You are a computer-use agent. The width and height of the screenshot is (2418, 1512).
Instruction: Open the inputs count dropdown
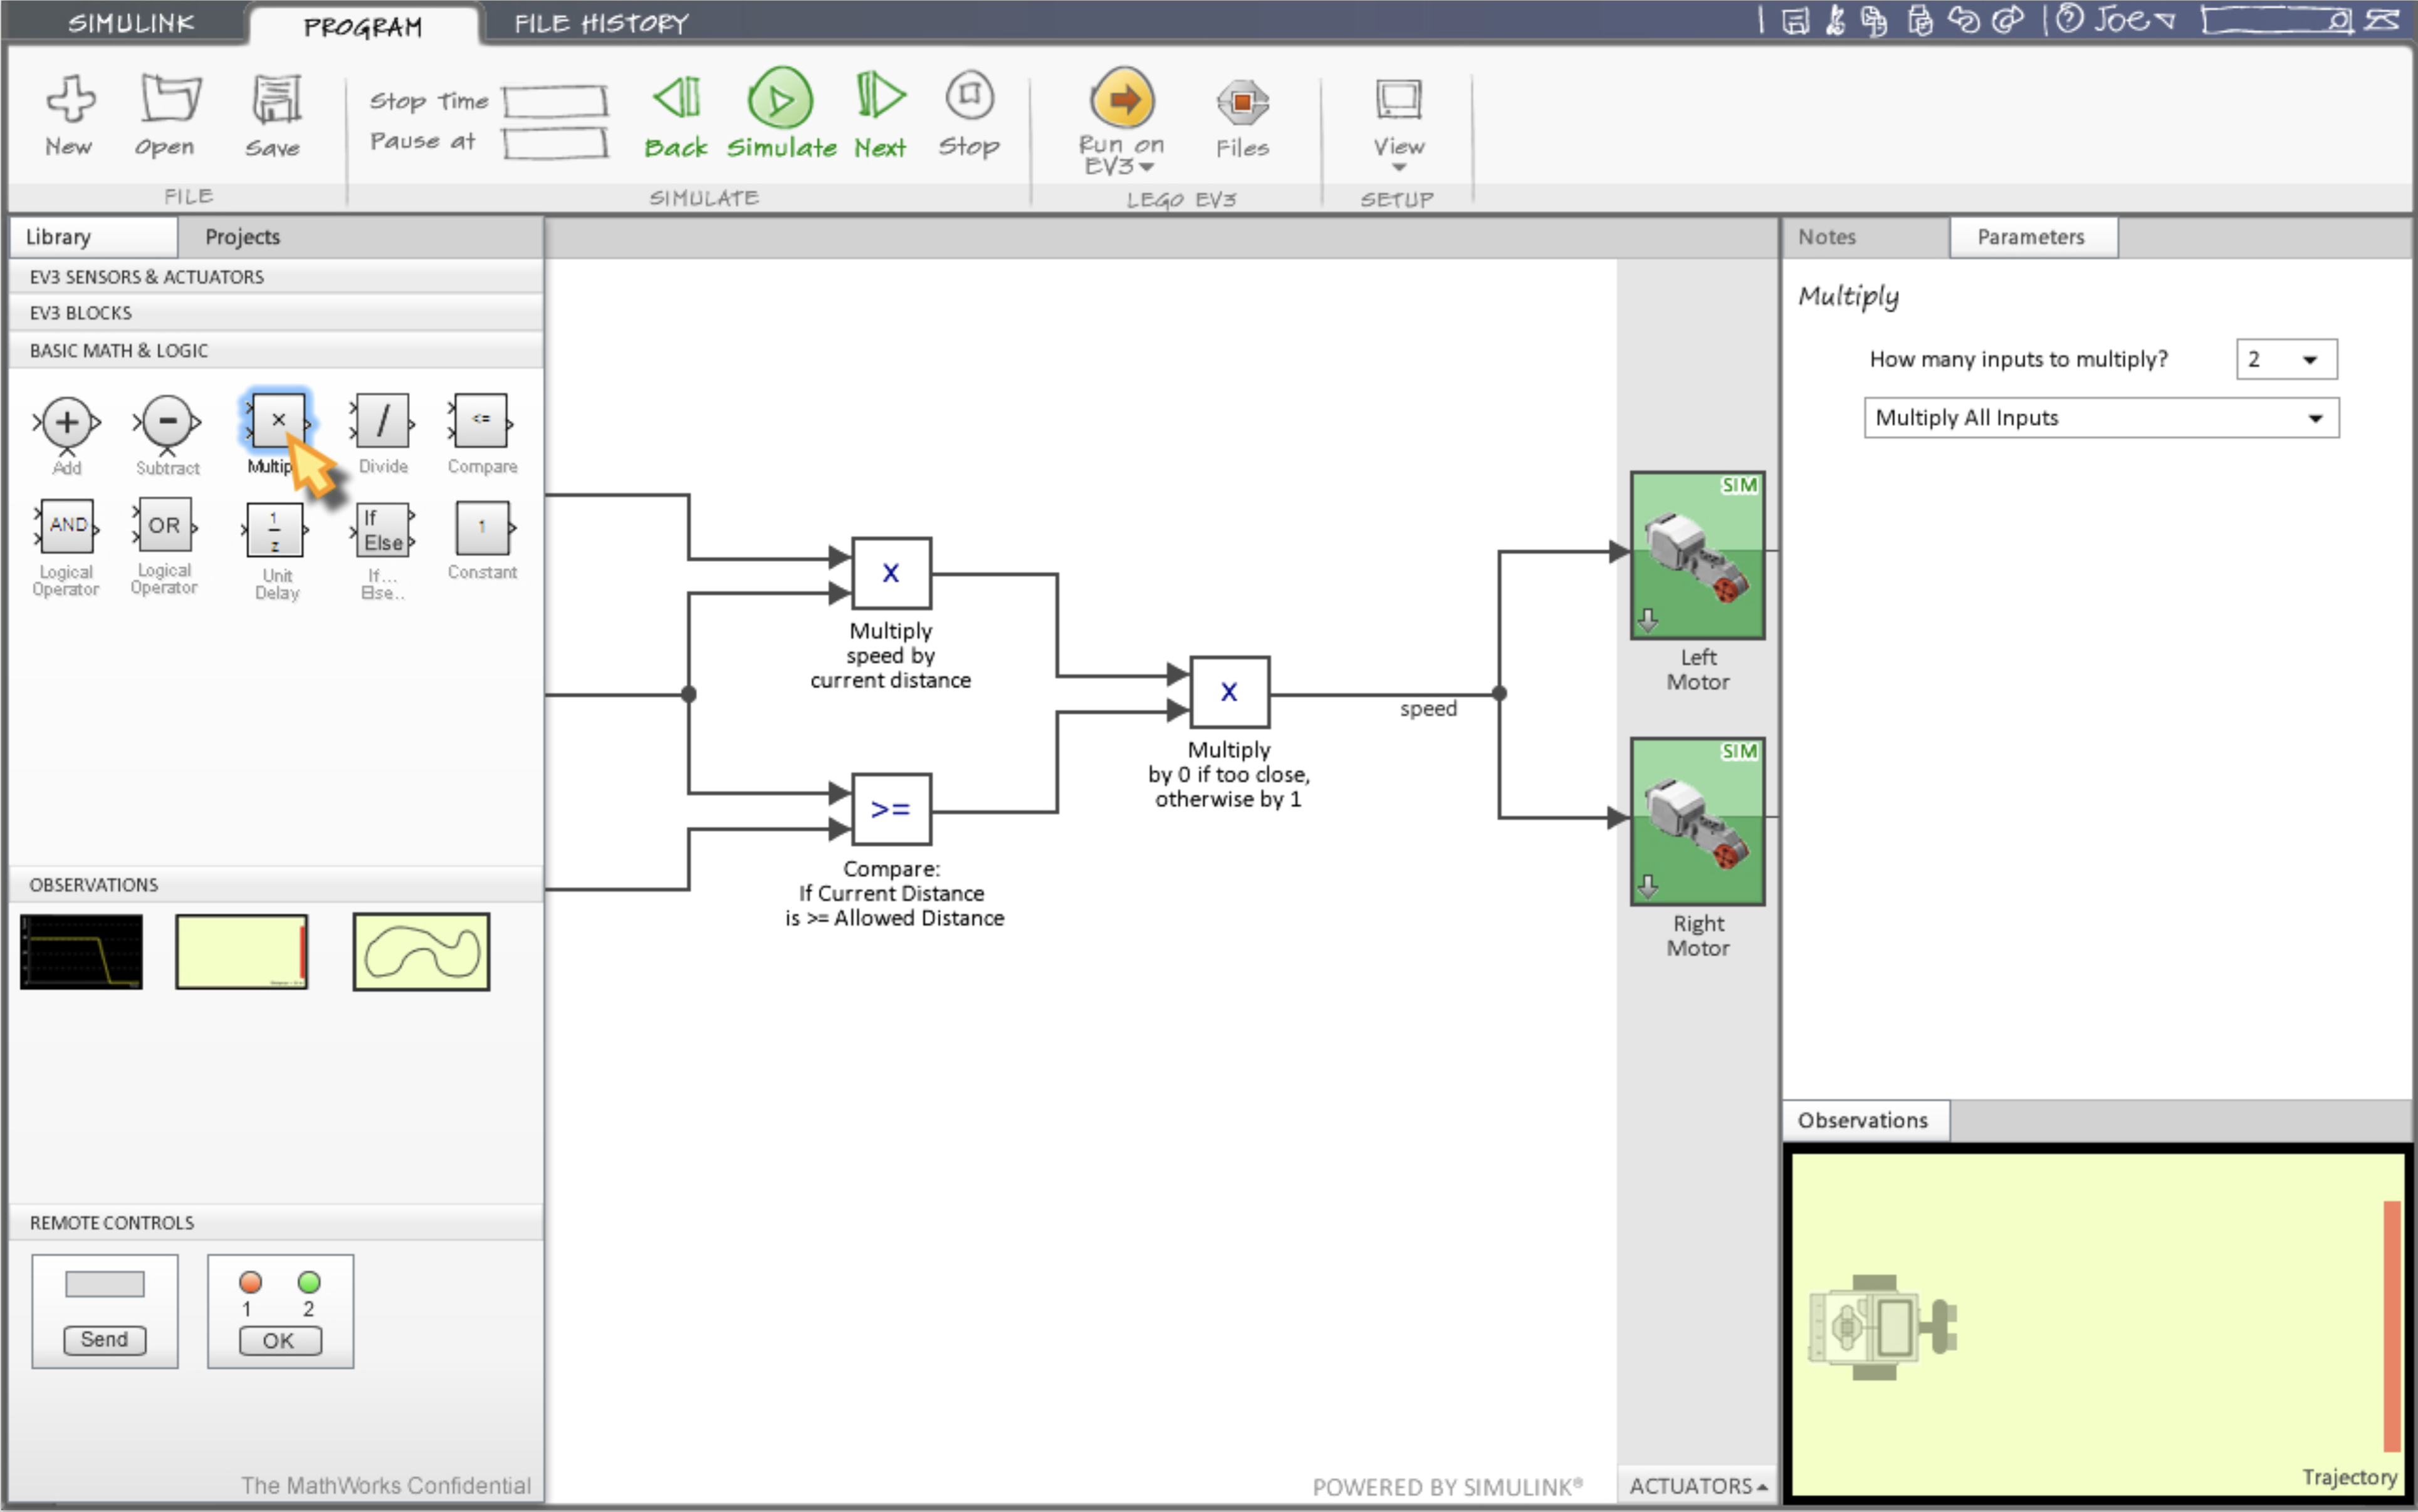(x=2286, y=359)
